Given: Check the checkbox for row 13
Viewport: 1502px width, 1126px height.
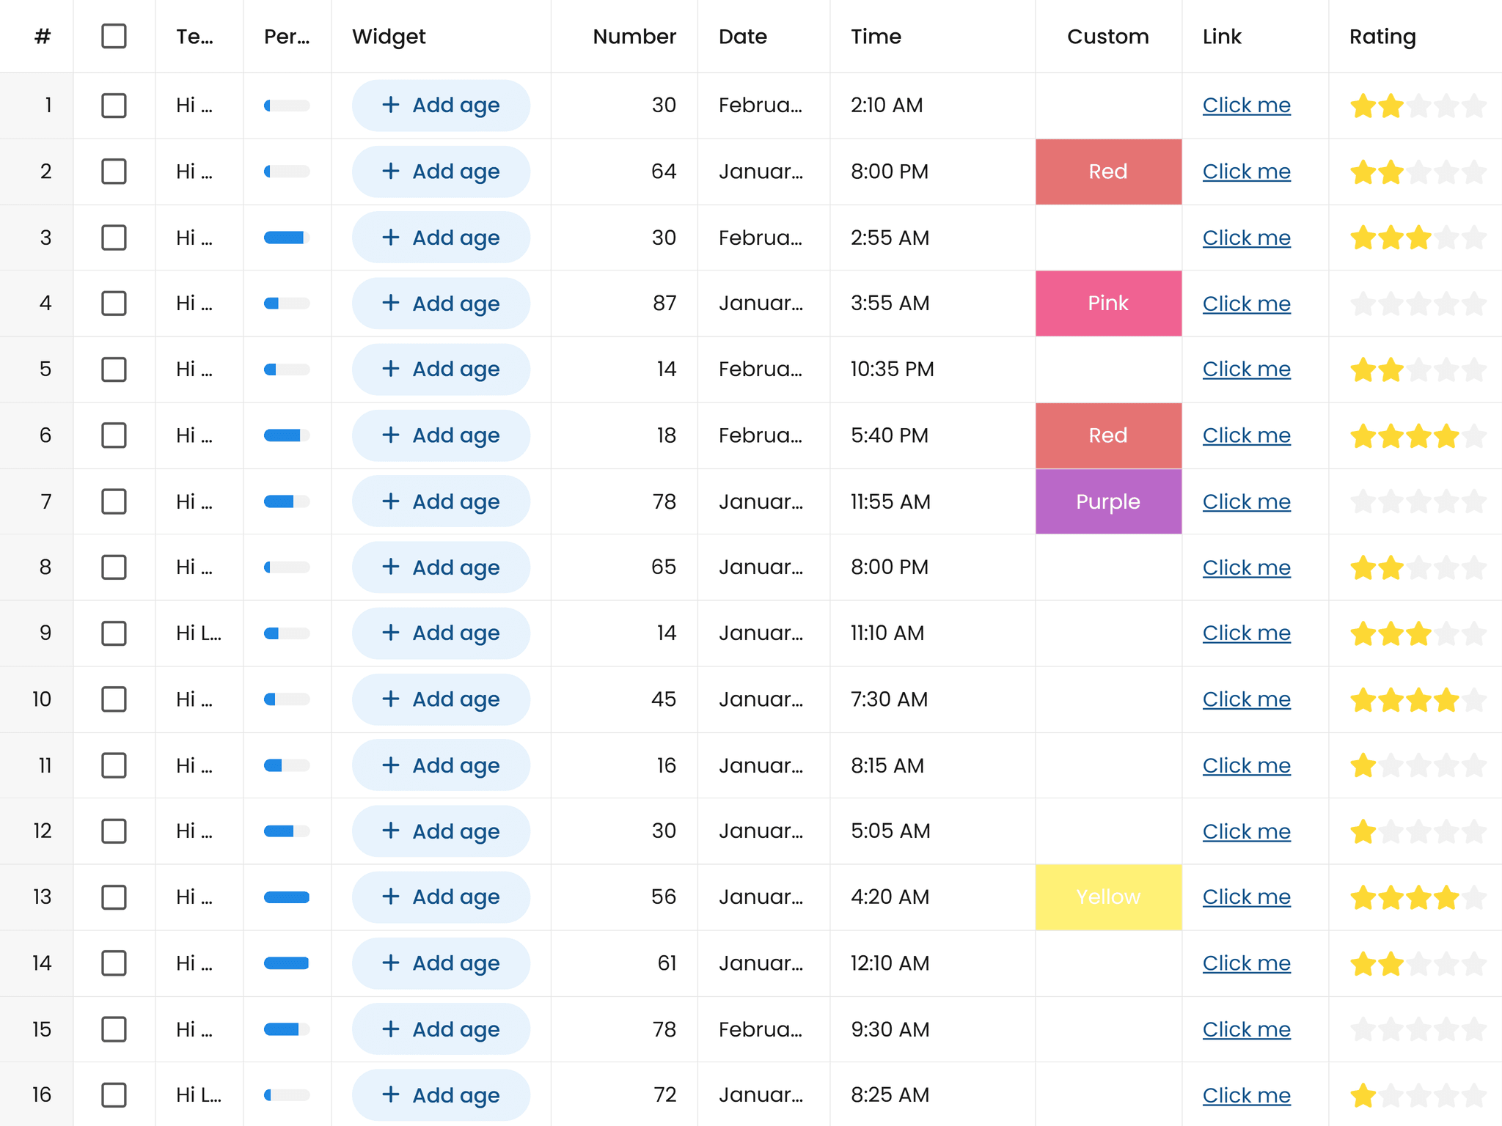Looking at the screenshot, I should click(114, 897).
